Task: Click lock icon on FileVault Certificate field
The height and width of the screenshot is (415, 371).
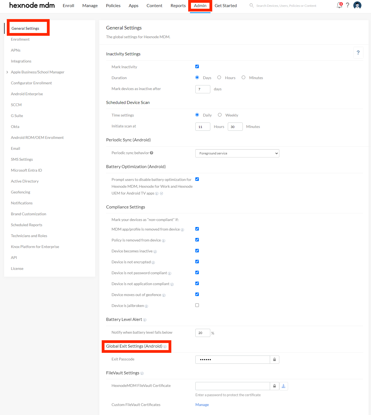Action: pos(274,386)
